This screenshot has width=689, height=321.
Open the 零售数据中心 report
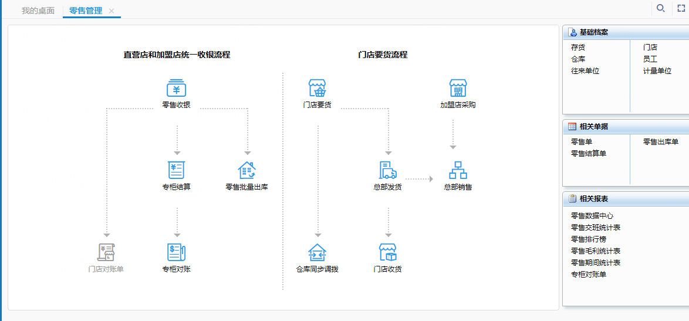click(592, 215)
